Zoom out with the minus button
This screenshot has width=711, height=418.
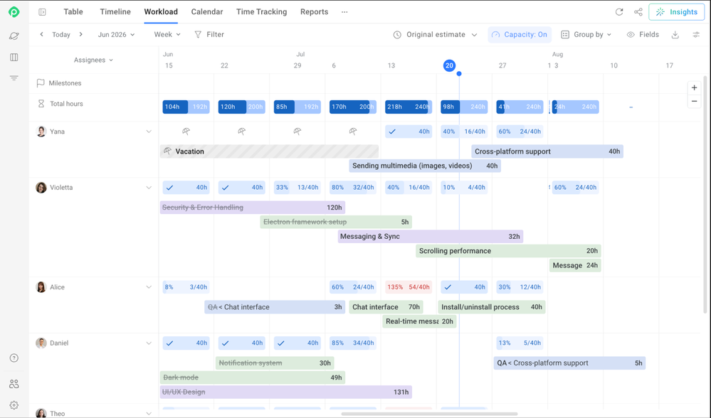[x=694, y=102]
